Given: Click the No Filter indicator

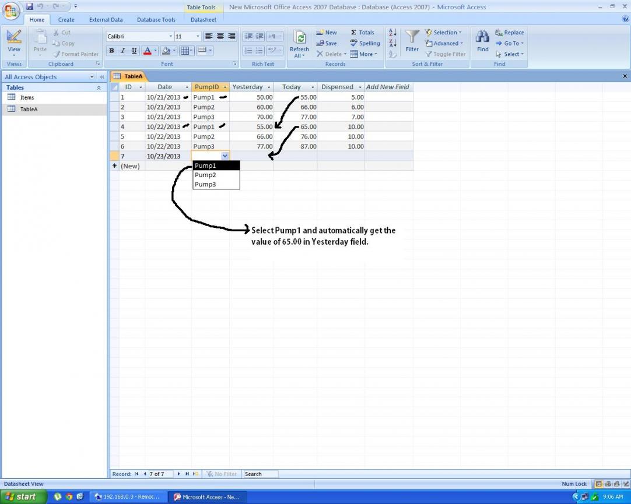Looking at the screenshot, I should (222, 474).
